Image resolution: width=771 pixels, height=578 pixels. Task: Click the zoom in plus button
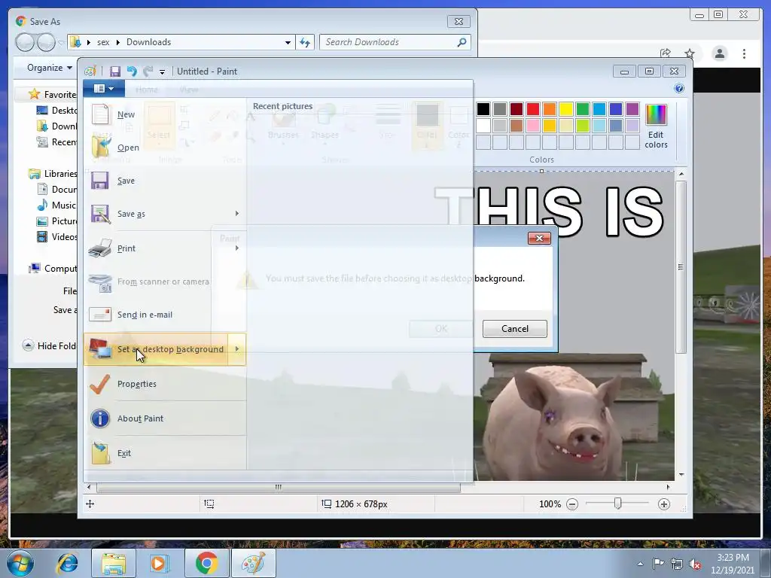pos(664,504)
